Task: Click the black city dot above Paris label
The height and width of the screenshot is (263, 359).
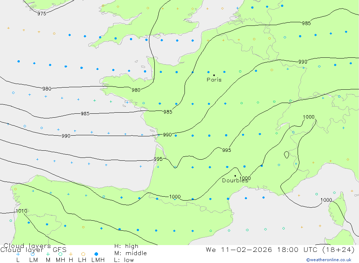Action: (x=214, y=75)
